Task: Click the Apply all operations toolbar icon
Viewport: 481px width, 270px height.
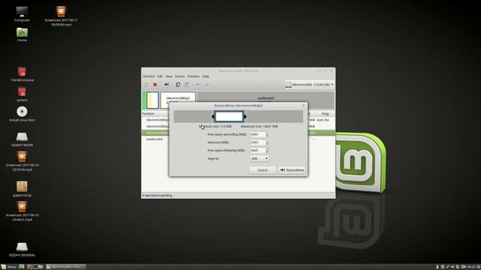Action: click(207, 85)
